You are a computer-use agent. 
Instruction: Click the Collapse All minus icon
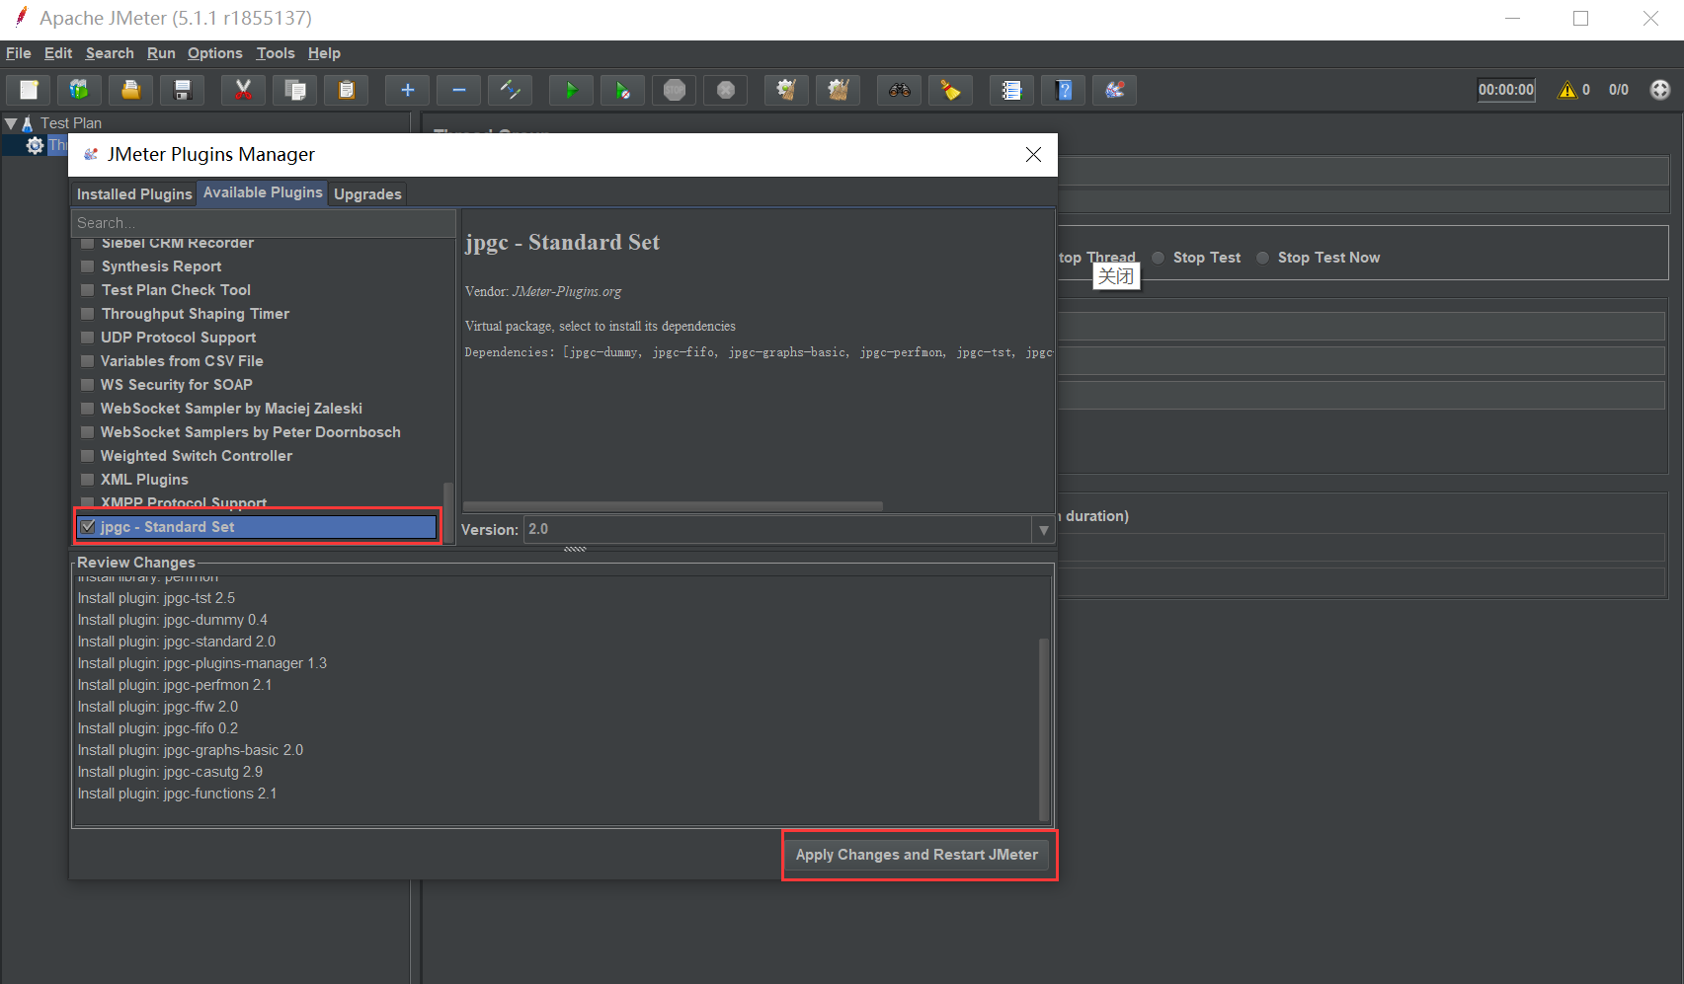tap(458, 90)
